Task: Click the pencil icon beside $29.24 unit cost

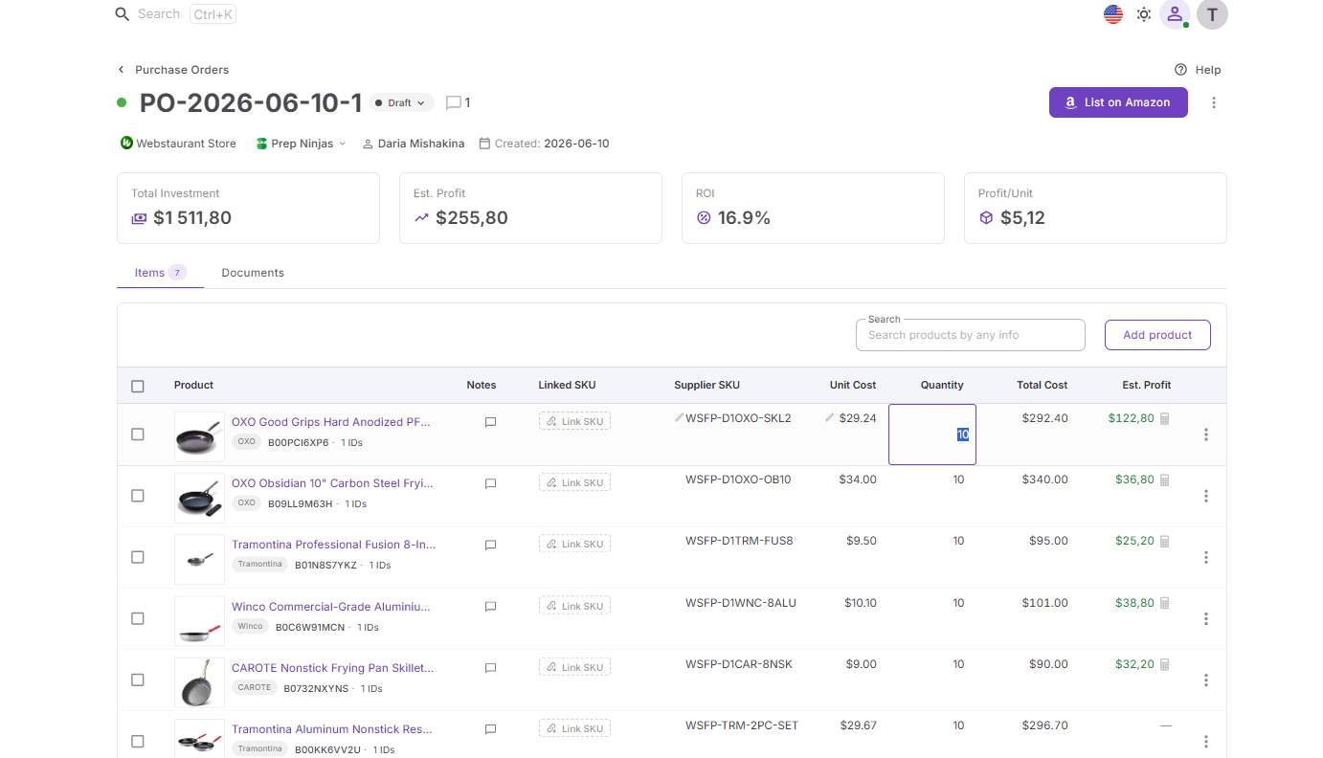Action: [x=830, y=418]
